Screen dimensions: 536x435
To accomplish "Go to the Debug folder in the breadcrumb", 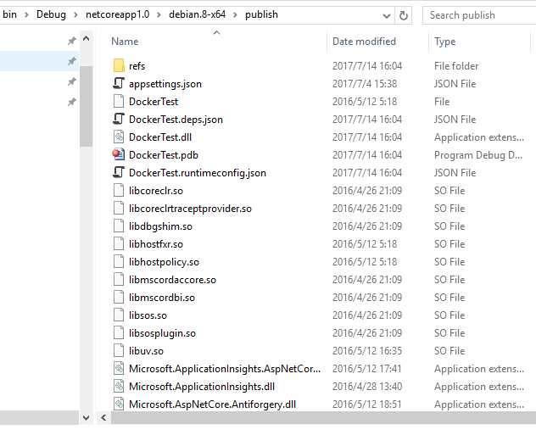I will (51, 14).
